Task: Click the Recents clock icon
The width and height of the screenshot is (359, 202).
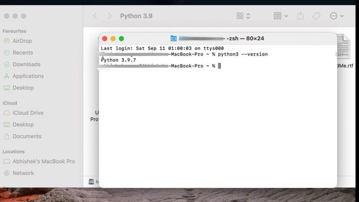Action: click(x=7, y=53)
